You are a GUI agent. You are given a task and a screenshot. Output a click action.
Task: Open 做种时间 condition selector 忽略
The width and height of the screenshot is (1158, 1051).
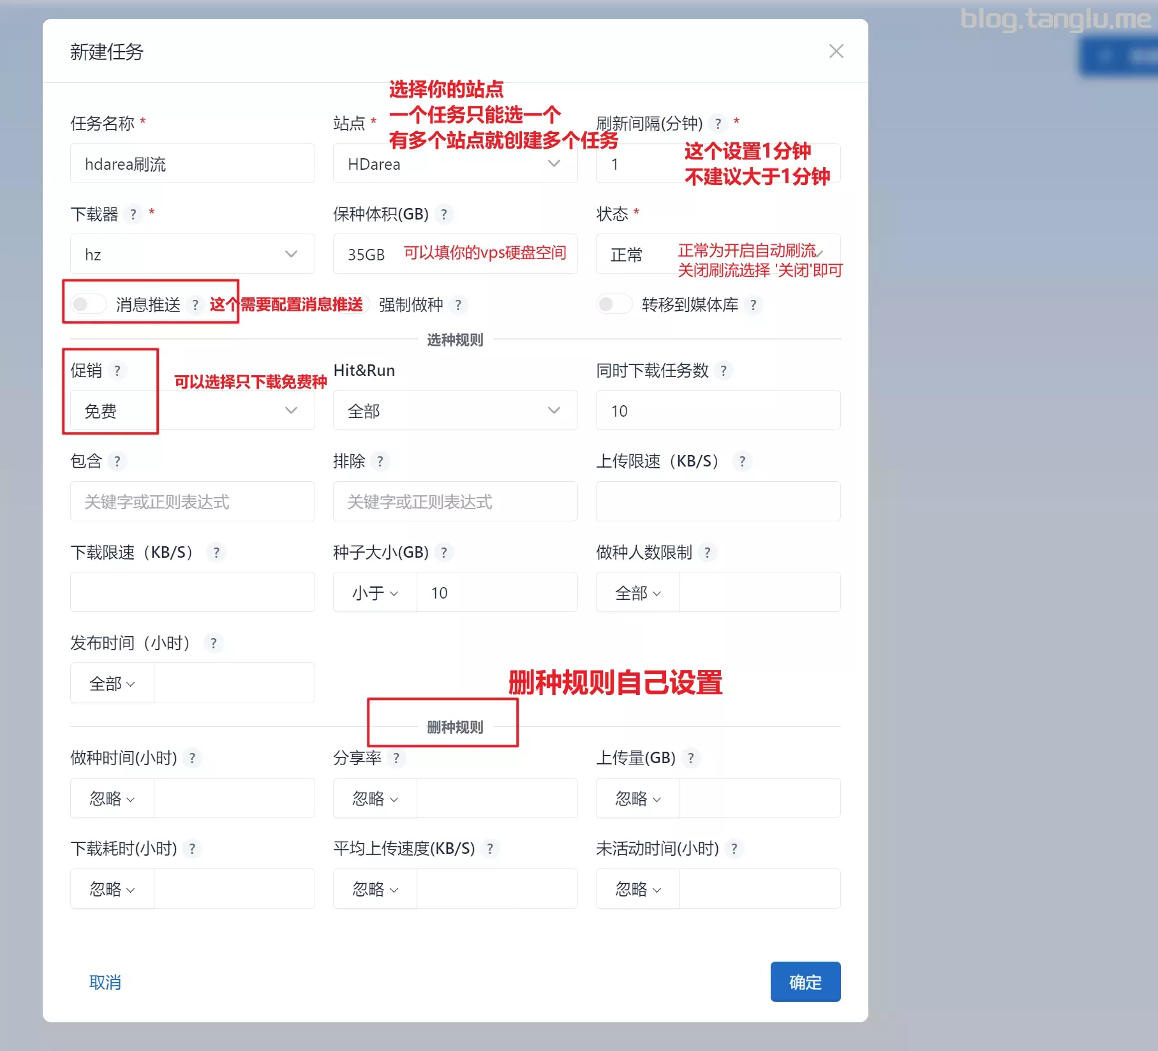click(112, 798)
